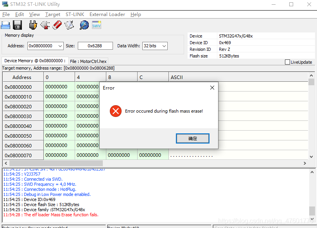The image size is (317, 228).
Task: Open the Help menu
Action: [x=136, y=14]
